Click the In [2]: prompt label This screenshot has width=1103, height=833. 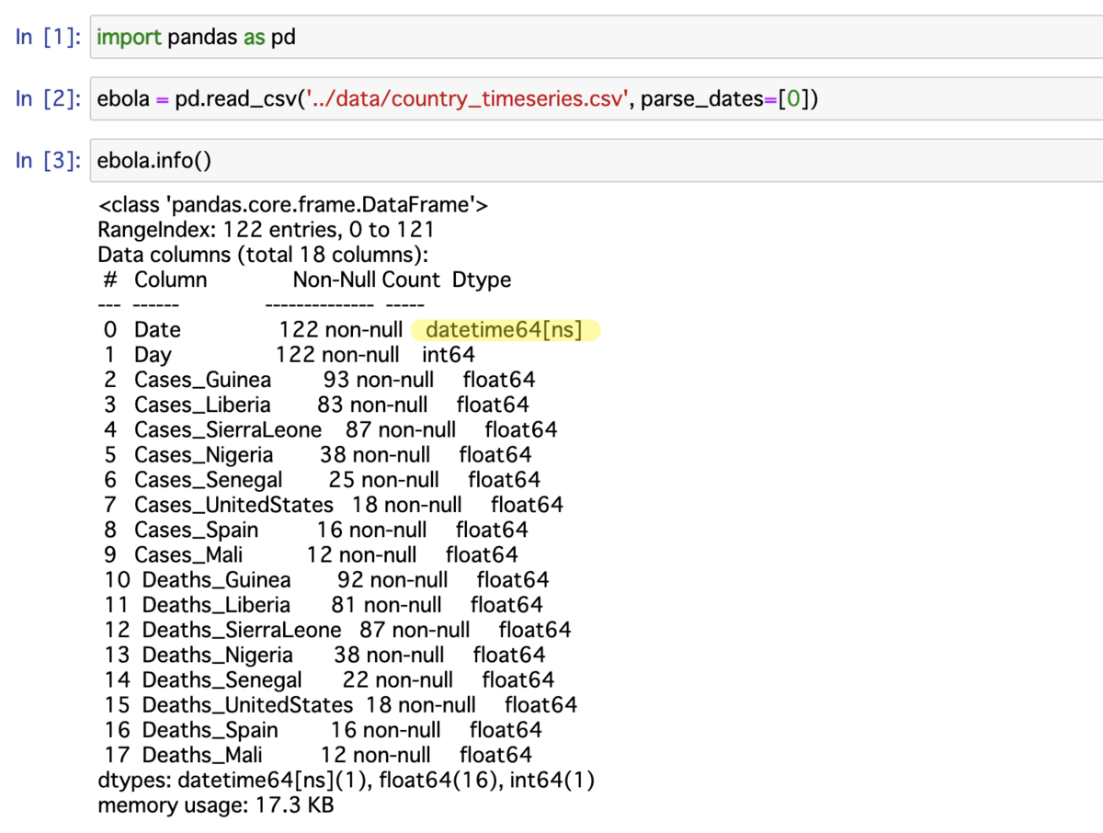tap(47, 99)
